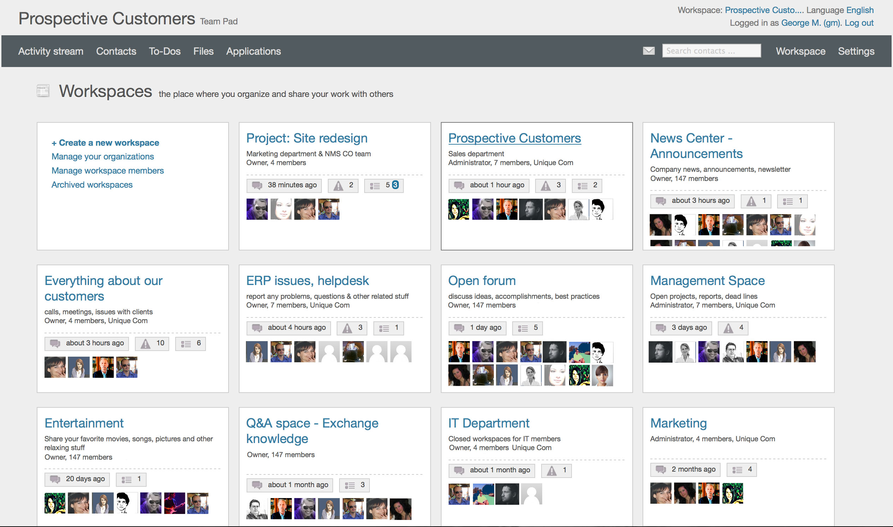Click alert triangle showing 10 in customers card

pos(146,344)
